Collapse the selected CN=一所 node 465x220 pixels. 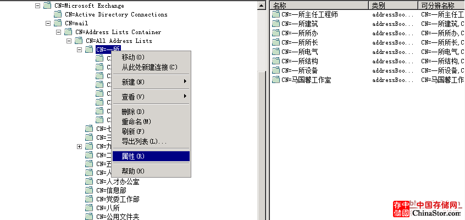click(79, 50)
